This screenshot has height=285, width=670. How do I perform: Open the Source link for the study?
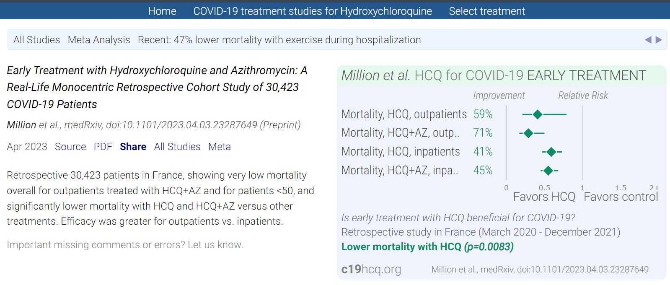70,147
